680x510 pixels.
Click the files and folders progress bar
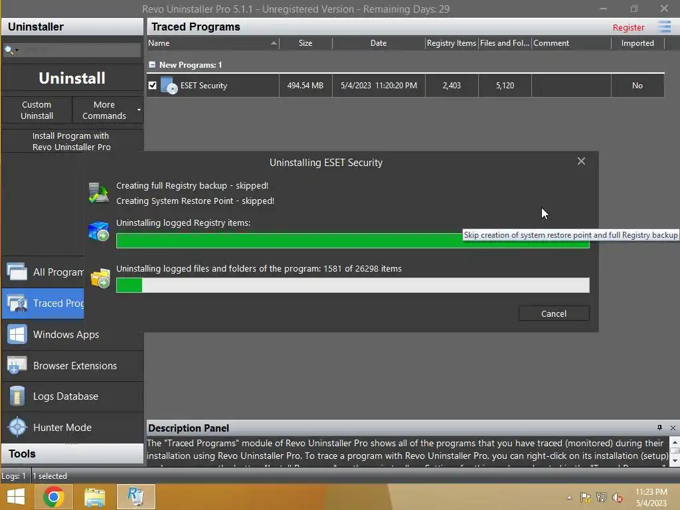click(353, 285)
